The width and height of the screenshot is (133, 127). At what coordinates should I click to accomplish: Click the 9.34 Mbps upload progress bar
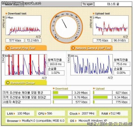click(x=103, y=97)
